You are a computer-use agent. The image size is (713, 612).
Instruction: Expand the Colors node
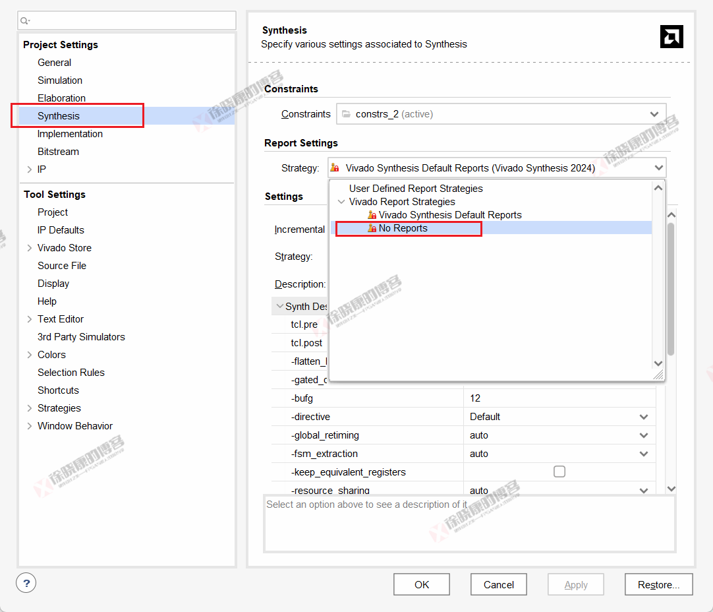[30, 354]
